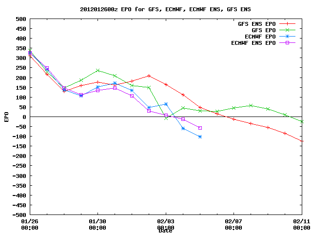Click the '250' y-axis tick label
Screen dimensions: 312x234
pos(21,68)
